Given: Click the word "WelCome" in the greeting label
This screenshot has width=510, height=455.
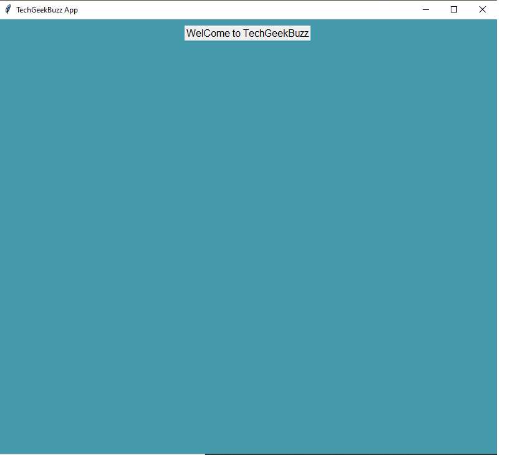Looking at the screenshot, I should [x=208, y=34].
